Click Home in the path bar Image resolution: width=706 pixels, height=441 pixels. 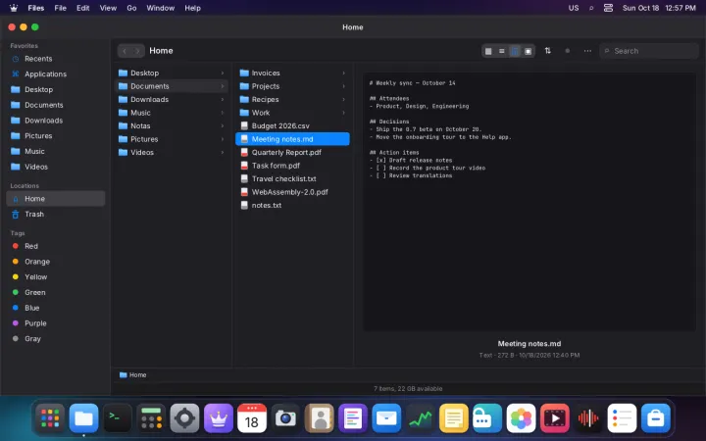click(133, 374)
